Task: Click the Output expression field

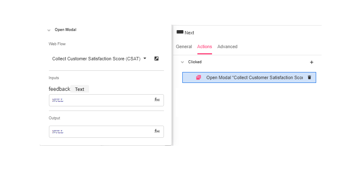Action: coord(106,131)
